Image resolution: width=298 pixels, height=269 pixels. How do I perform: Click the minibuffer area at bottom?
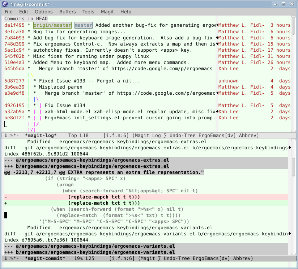click(x=146, y=264)
